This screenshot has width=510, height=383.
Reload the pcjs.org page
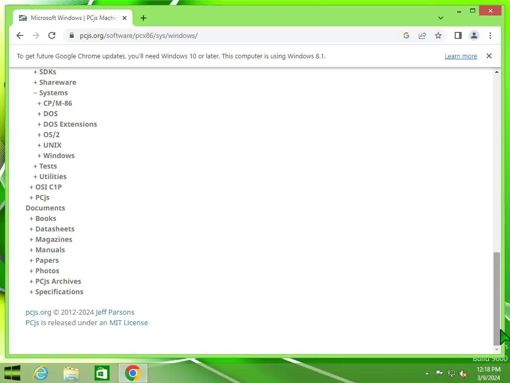[x=52, y=35]
